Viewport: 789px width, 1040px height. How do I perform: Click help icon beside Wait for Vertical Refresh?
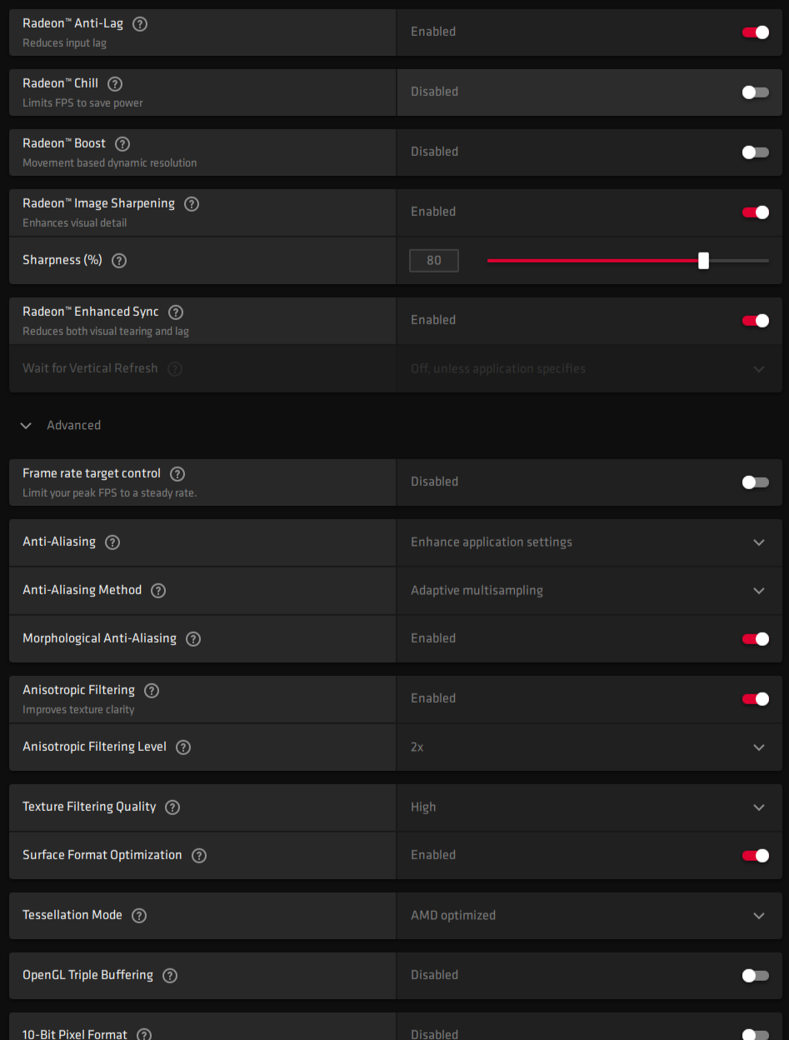tap(174, 369)
